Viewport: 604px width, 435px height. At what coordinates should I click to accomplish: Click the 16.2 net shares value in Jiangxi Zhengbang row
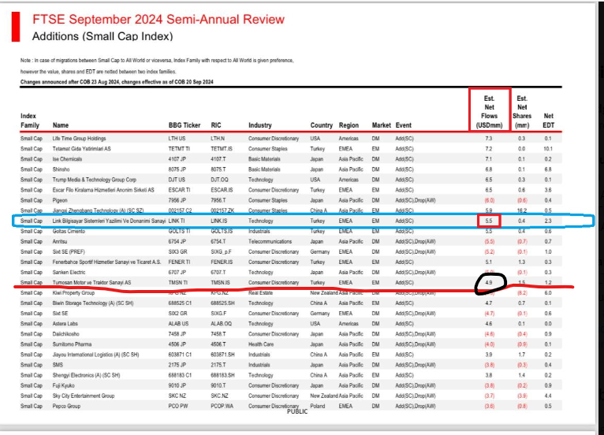(522, 210)
